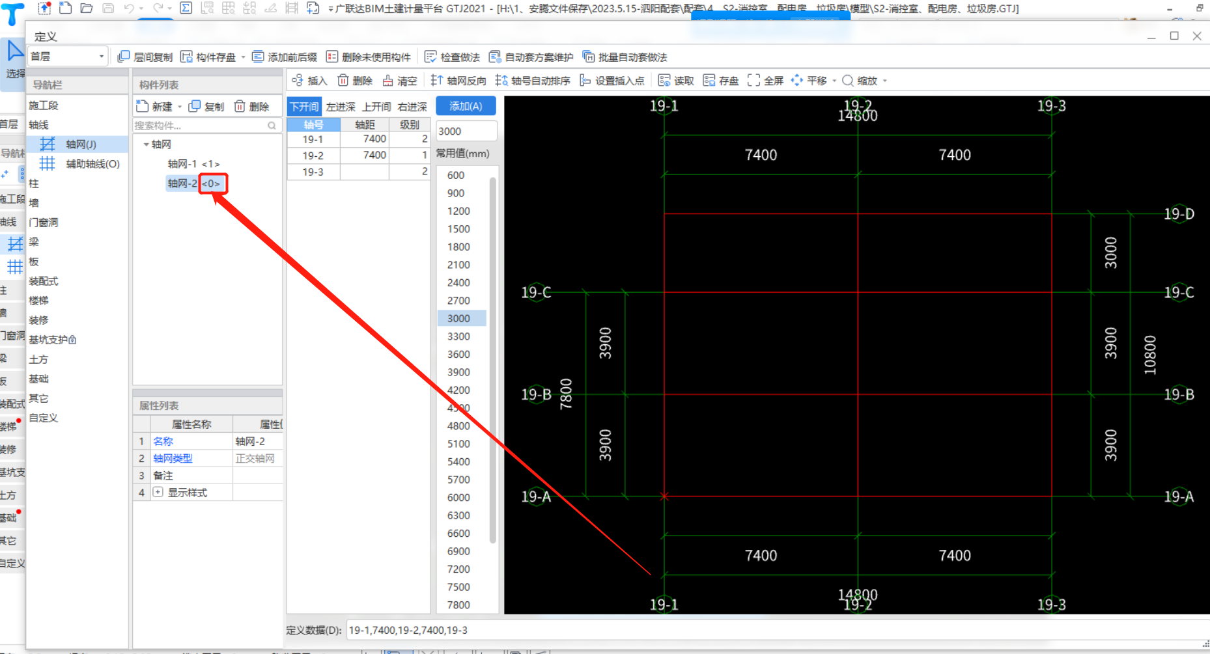Select 轴网(J) in the navigation bar
Viewport: 1210px width, 654px height.
click(x=78, y=144)
